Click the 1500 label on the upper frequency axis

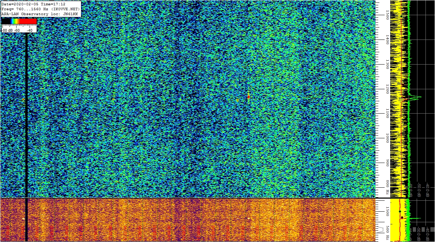tap(387, 15)
